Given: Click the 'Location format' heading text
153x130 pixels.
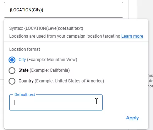Looking at the screenshot, I should (x=24, y=49).
